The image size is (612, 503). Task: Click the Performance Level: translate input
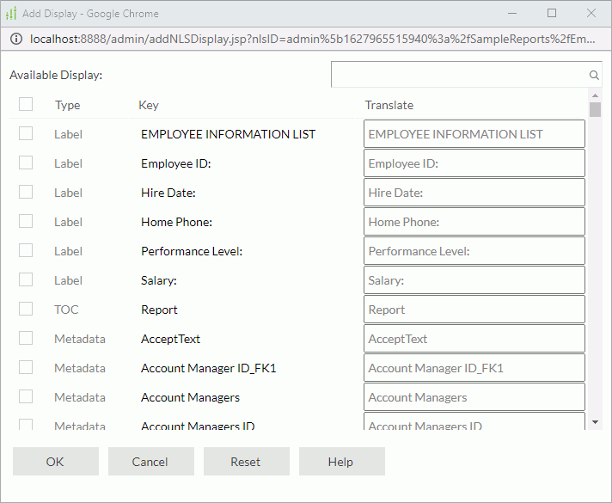474,251
